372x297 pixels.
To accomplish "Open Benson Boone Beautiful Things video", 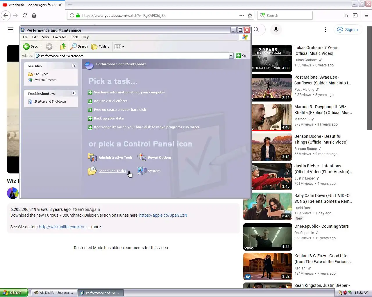I will (x=321, y=139).
